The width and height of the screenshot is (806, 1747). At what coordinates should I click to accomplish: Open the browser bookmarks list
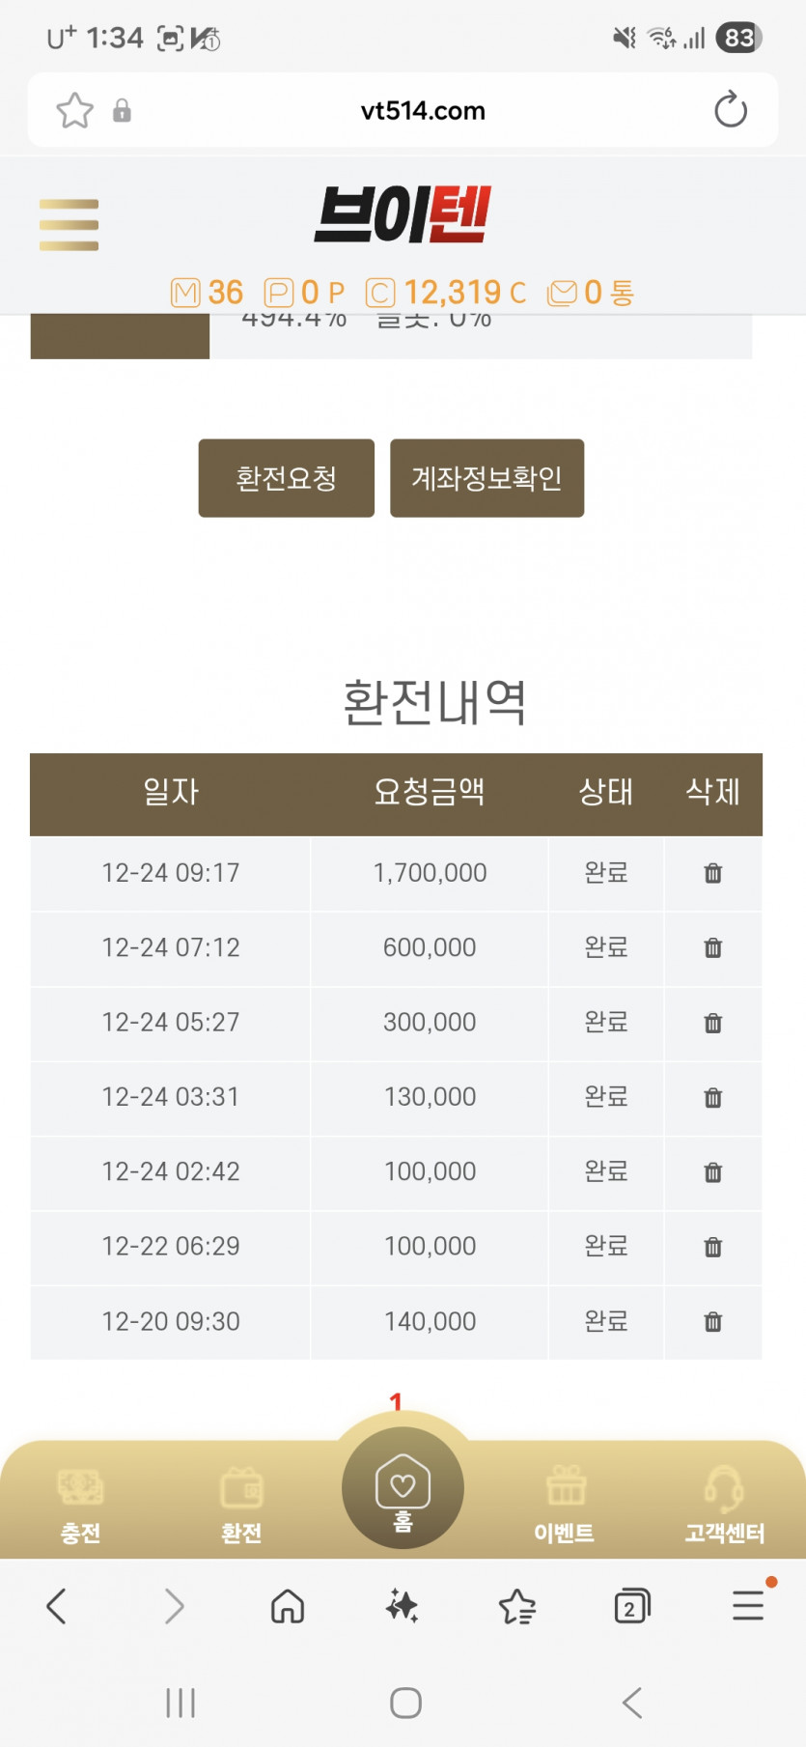517,1606
